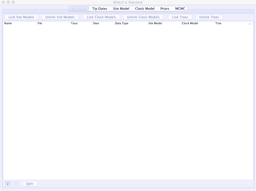Select the File column header
This screenshot has height=191, width=256.
pos(53,23)
